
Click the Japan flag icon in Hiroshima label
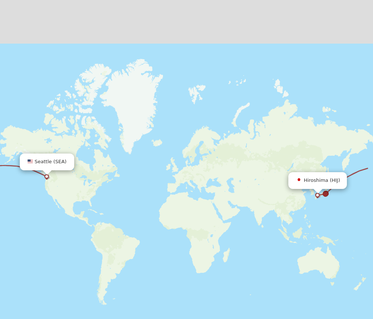pyautogui.click(x=299, y=180)
